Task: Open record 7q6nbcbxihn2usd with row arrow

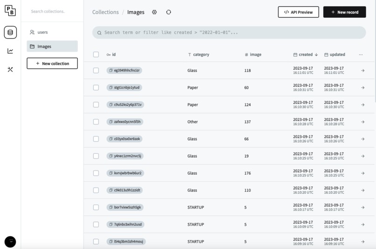Action: (363, 225)
